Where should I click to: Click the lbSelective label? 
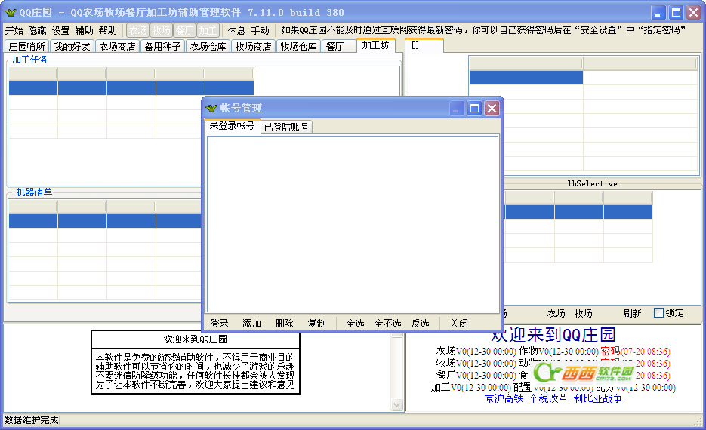click(x=592, y=183)
